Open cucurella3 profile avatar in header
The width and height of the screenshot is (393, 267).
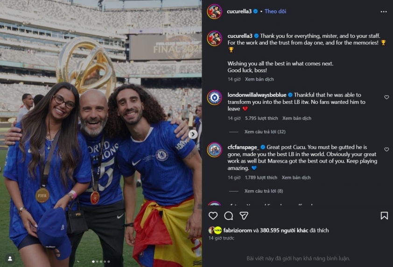(x=215, y=11)
